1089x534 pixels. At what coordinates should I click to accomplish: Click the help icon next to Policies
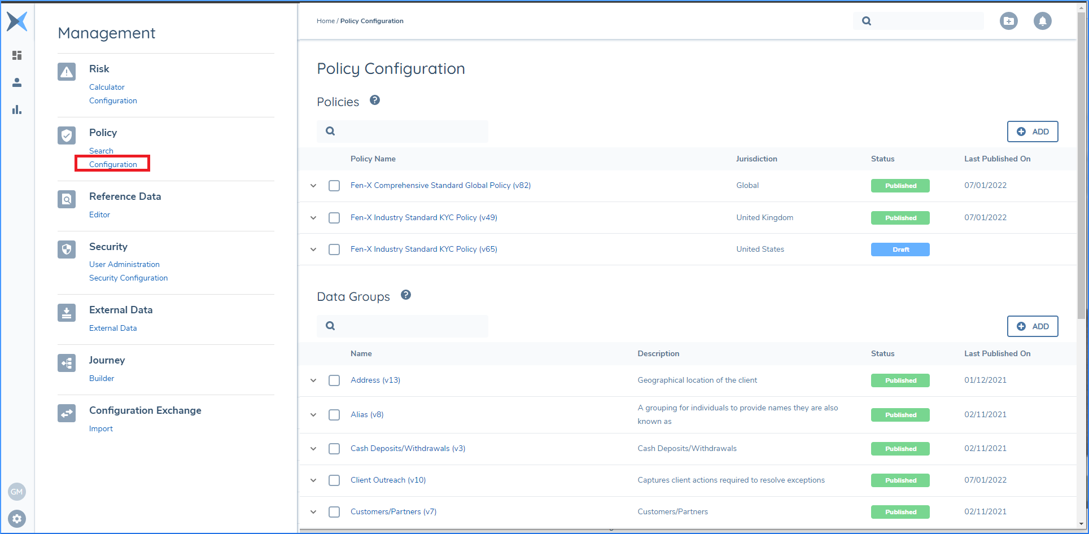coord(375,100)
